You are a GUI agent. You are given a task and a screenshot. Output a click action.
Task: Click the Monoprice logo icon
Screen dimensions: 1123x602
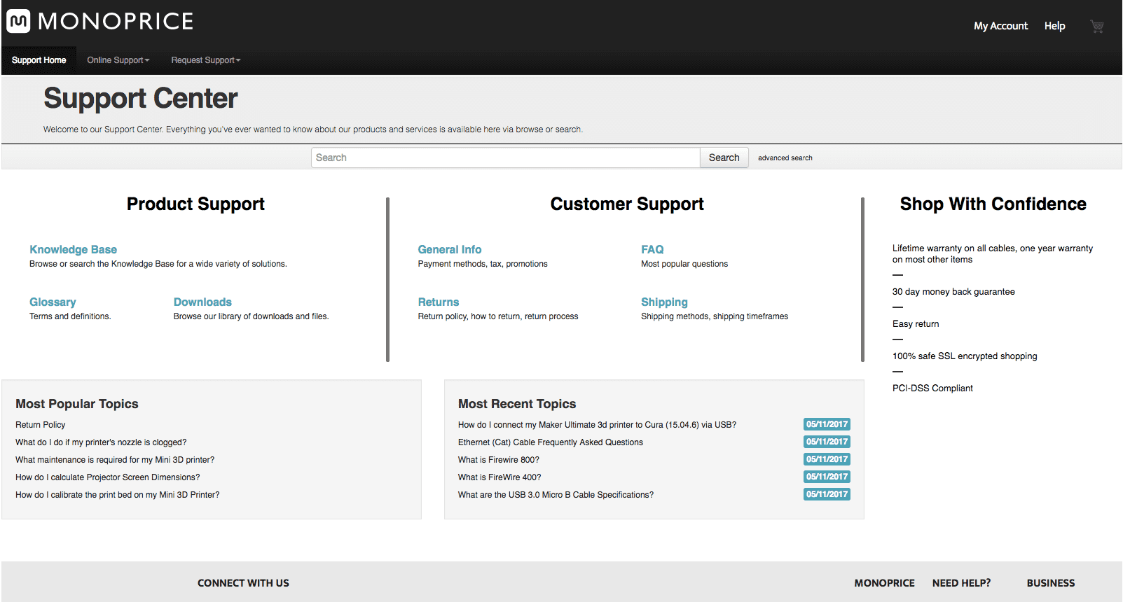(19, 21)
